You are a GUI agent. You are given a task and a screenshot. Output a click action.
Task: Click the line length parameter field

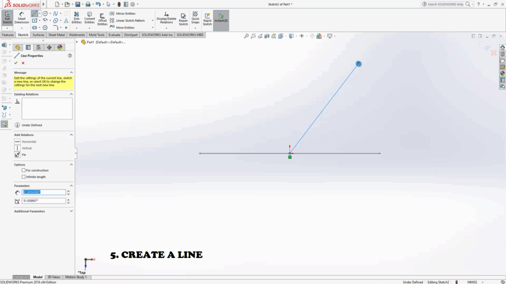point(43,192)
